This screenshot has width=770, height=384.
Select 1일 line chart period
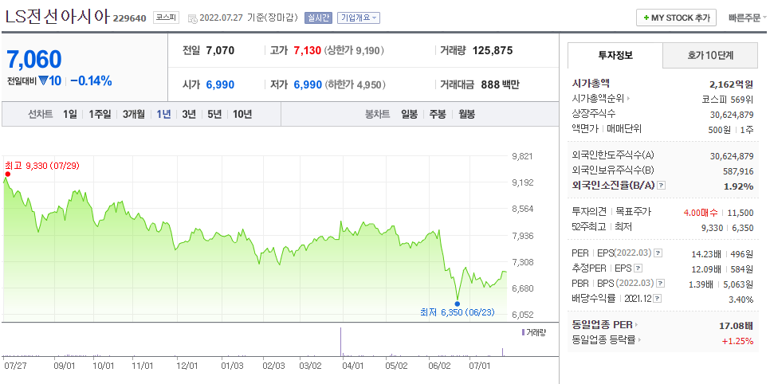69,115
